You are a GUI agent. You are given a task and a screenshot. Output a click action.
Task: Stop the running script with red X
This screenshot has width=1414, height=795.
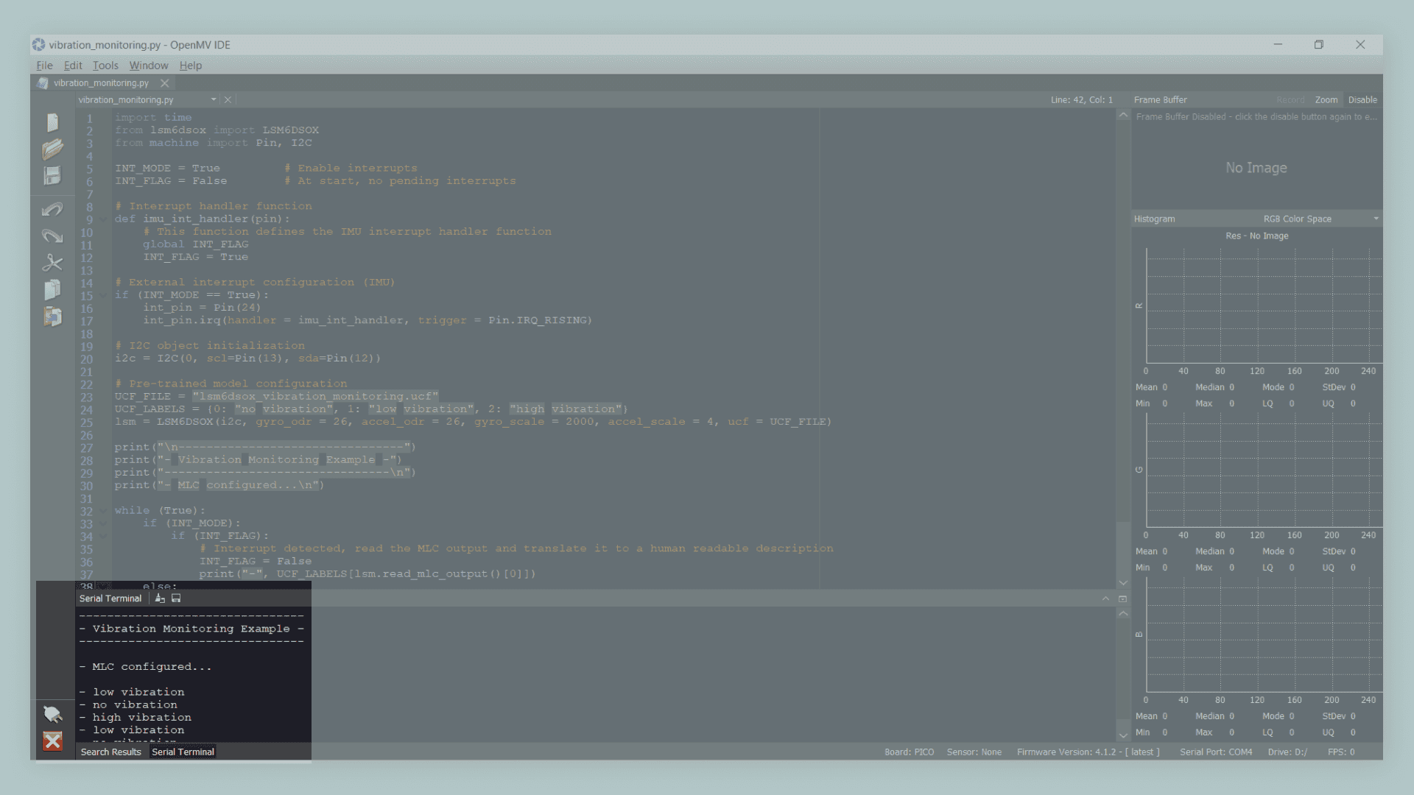pyautogui.click(x=52, y=741)
